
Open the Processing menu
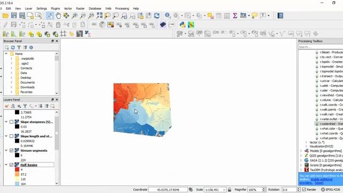[x=122, y=9]
